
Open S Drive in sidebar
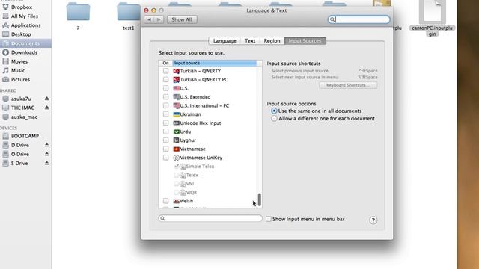click(x=19, y=164)
